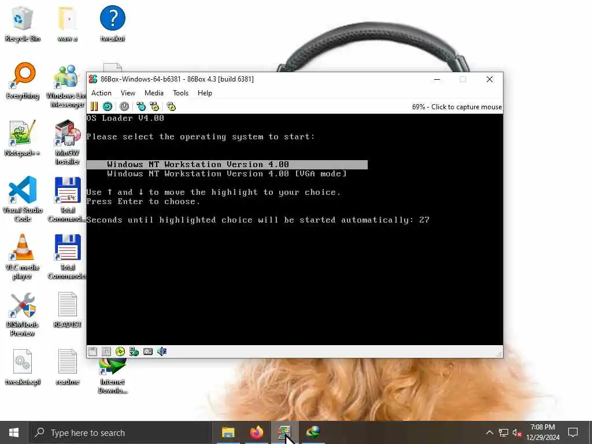Click the 'Seconds until highlighted choice' countdown line
Screen dimensions: 592x444
point(258,220)
